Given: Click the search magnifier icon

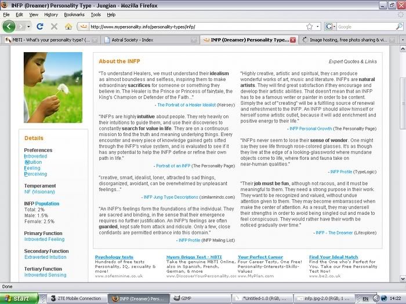Looking at the screenshot, I should pyautogui.click(x=399, y=27).
